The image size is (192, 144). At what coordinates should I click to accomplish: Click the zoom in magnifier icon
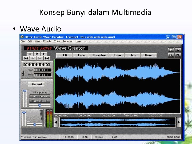click(x=178, y=55)
